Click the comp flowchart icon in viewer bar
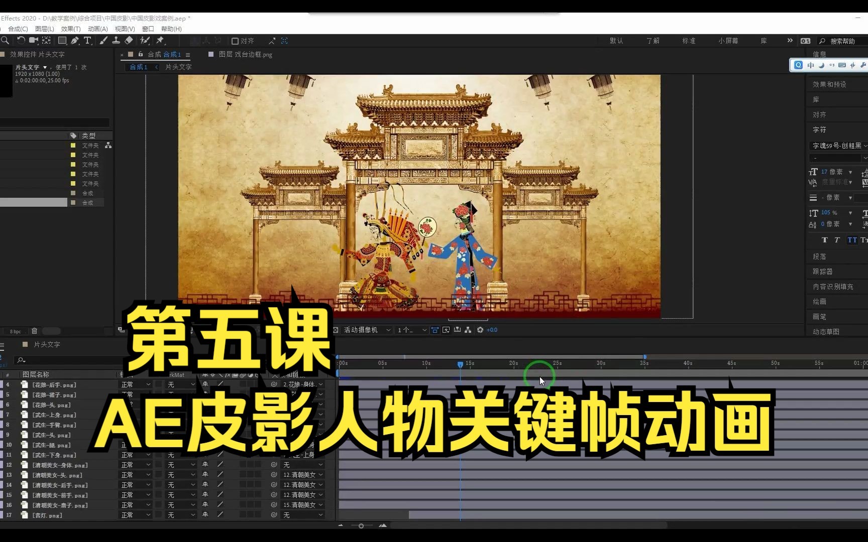Viewport: 868px width, 542px height. coord(468,330)
